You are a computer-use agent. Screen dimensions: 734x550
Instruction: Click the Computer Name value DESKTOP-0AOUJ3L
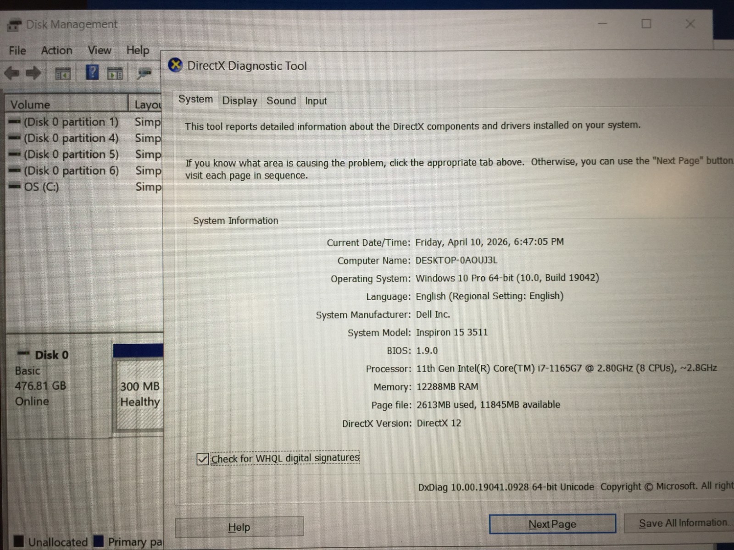[456, 260]
